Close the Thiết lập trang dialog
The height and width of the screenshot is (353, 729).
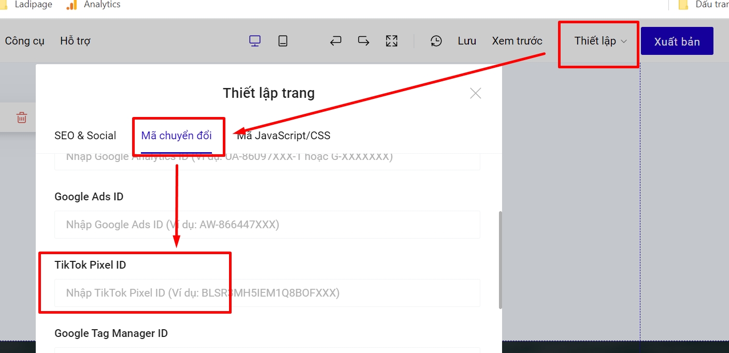[x=475, y=93]
